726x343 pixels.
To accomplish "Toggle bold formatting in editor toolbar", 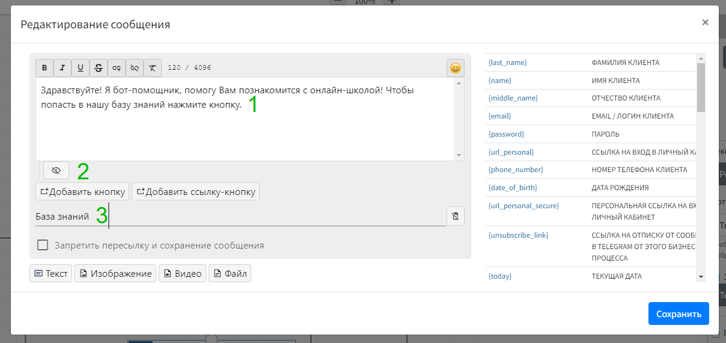I will (x=44, y=68).
